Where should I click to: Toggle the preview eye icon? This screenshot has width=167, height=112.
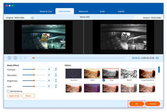click(x=33, y=18)
